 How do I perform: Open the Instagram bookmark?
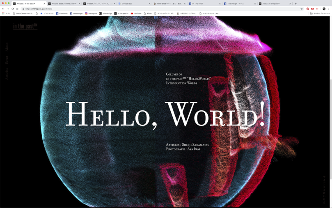(x=91, y=14)
